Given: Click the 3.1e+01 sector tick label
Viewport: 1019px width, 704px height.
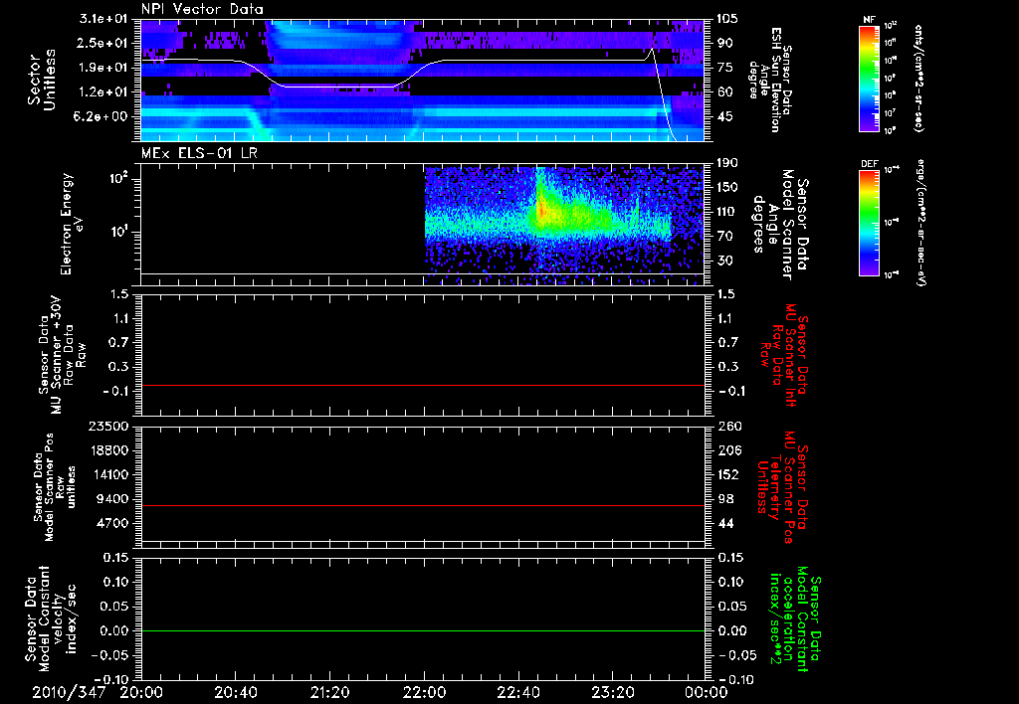Looking at the screenshot, I should coord(103,19).
